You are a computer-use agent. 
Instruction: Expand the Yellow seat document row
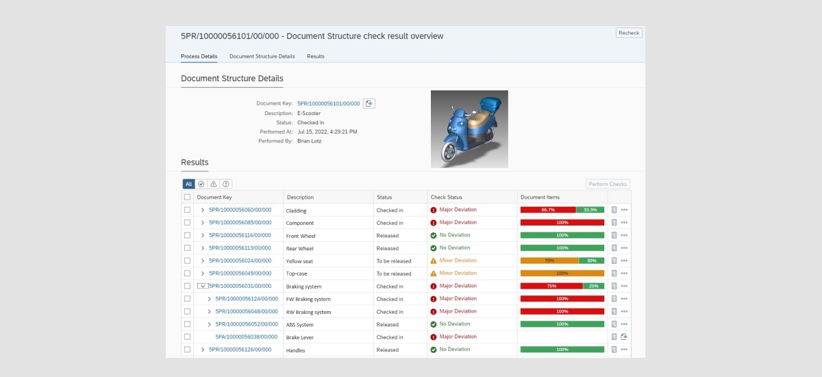point(203,260)
